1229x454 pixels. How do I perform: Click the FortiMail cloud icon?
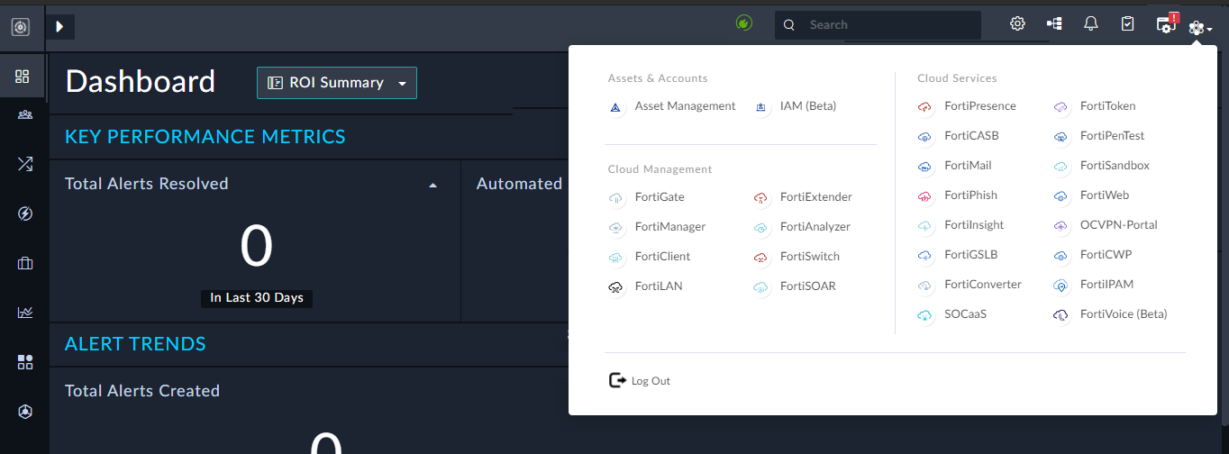pyautogui.click(x=924, y=167)
